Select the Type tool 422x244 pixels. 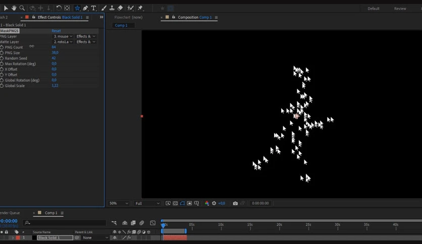(93, 8)
